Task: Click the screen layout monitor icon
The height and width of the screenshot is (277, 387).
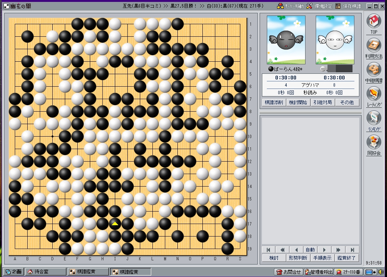Action: pyautogui.click(x=369, y=272)
